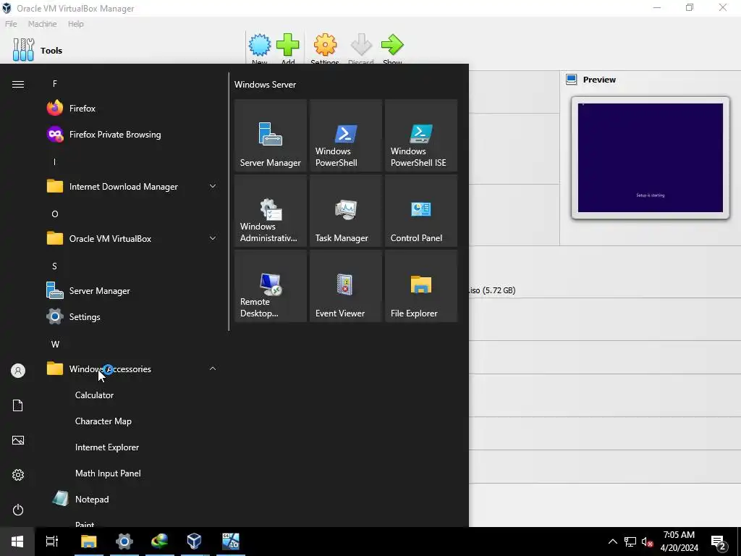
Task: Click the VM preview thumbnail
Action: coord(651,158)
